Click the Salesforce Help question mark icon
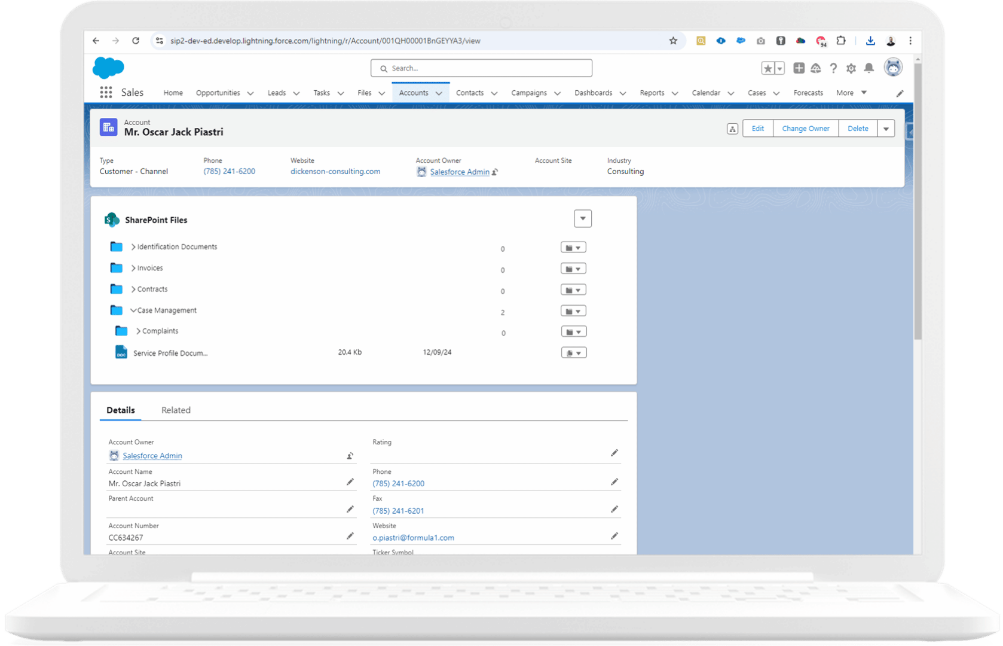1003x646 pixels. pos(833,69)
